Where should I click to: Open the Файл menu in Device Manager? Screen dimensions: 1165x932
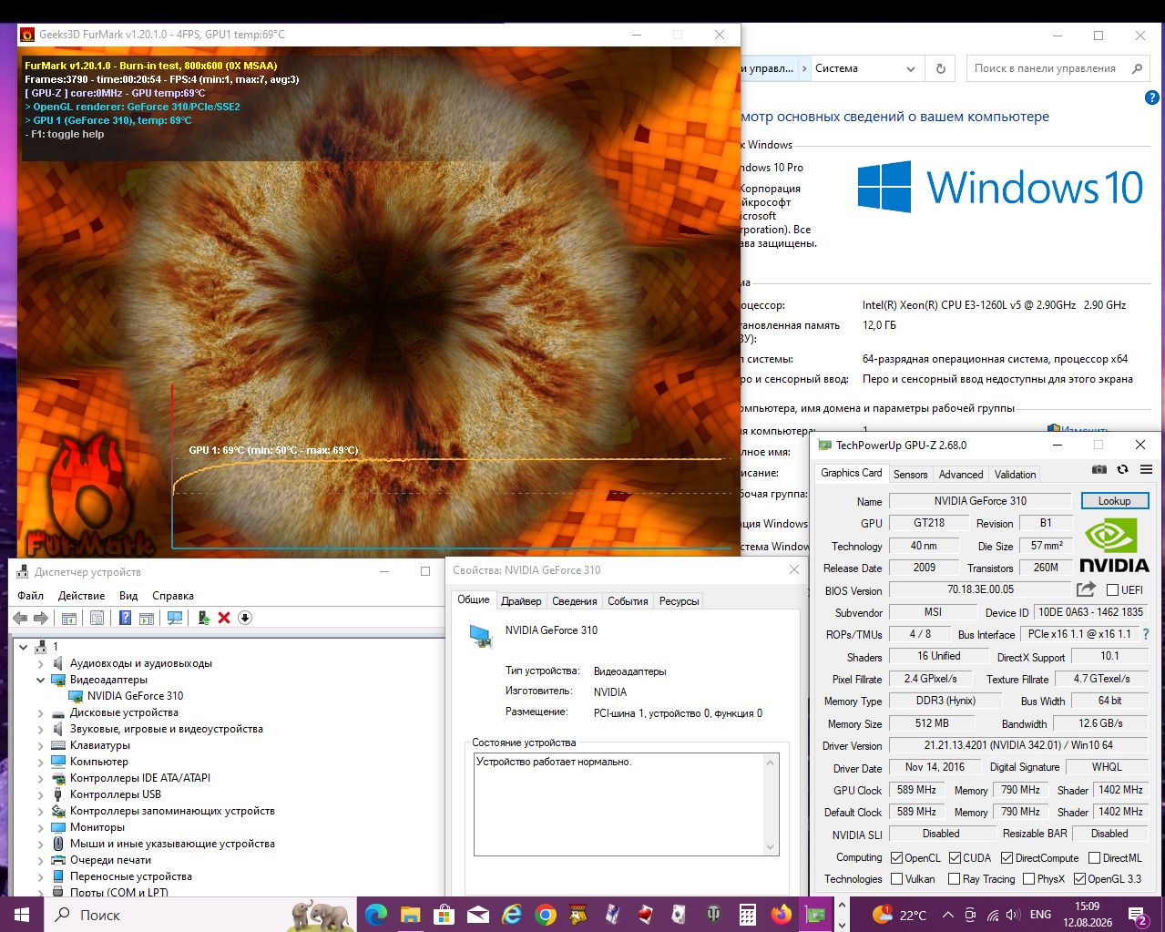[x=31, y=595]
